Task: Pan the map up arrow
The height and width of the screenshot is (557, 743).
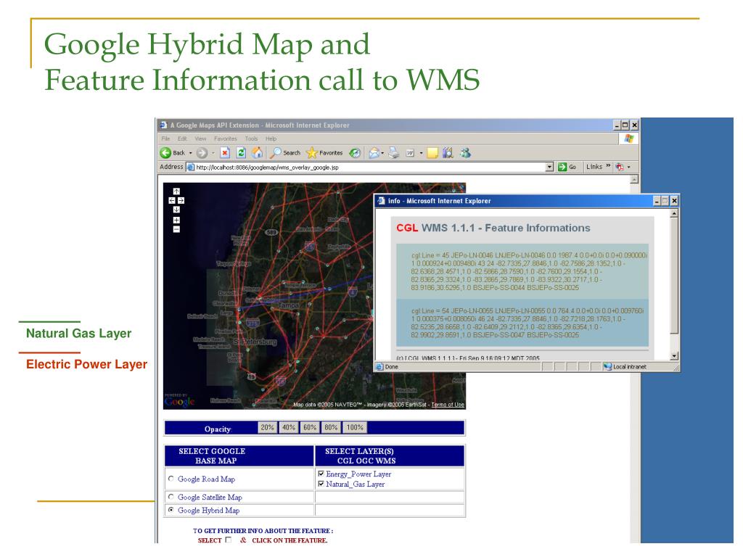Action: click(x=176, y=191)
